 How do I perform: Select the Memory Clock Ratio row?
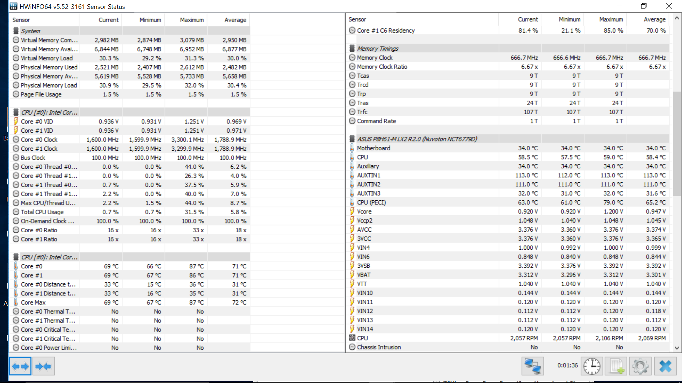click(508, 67)
